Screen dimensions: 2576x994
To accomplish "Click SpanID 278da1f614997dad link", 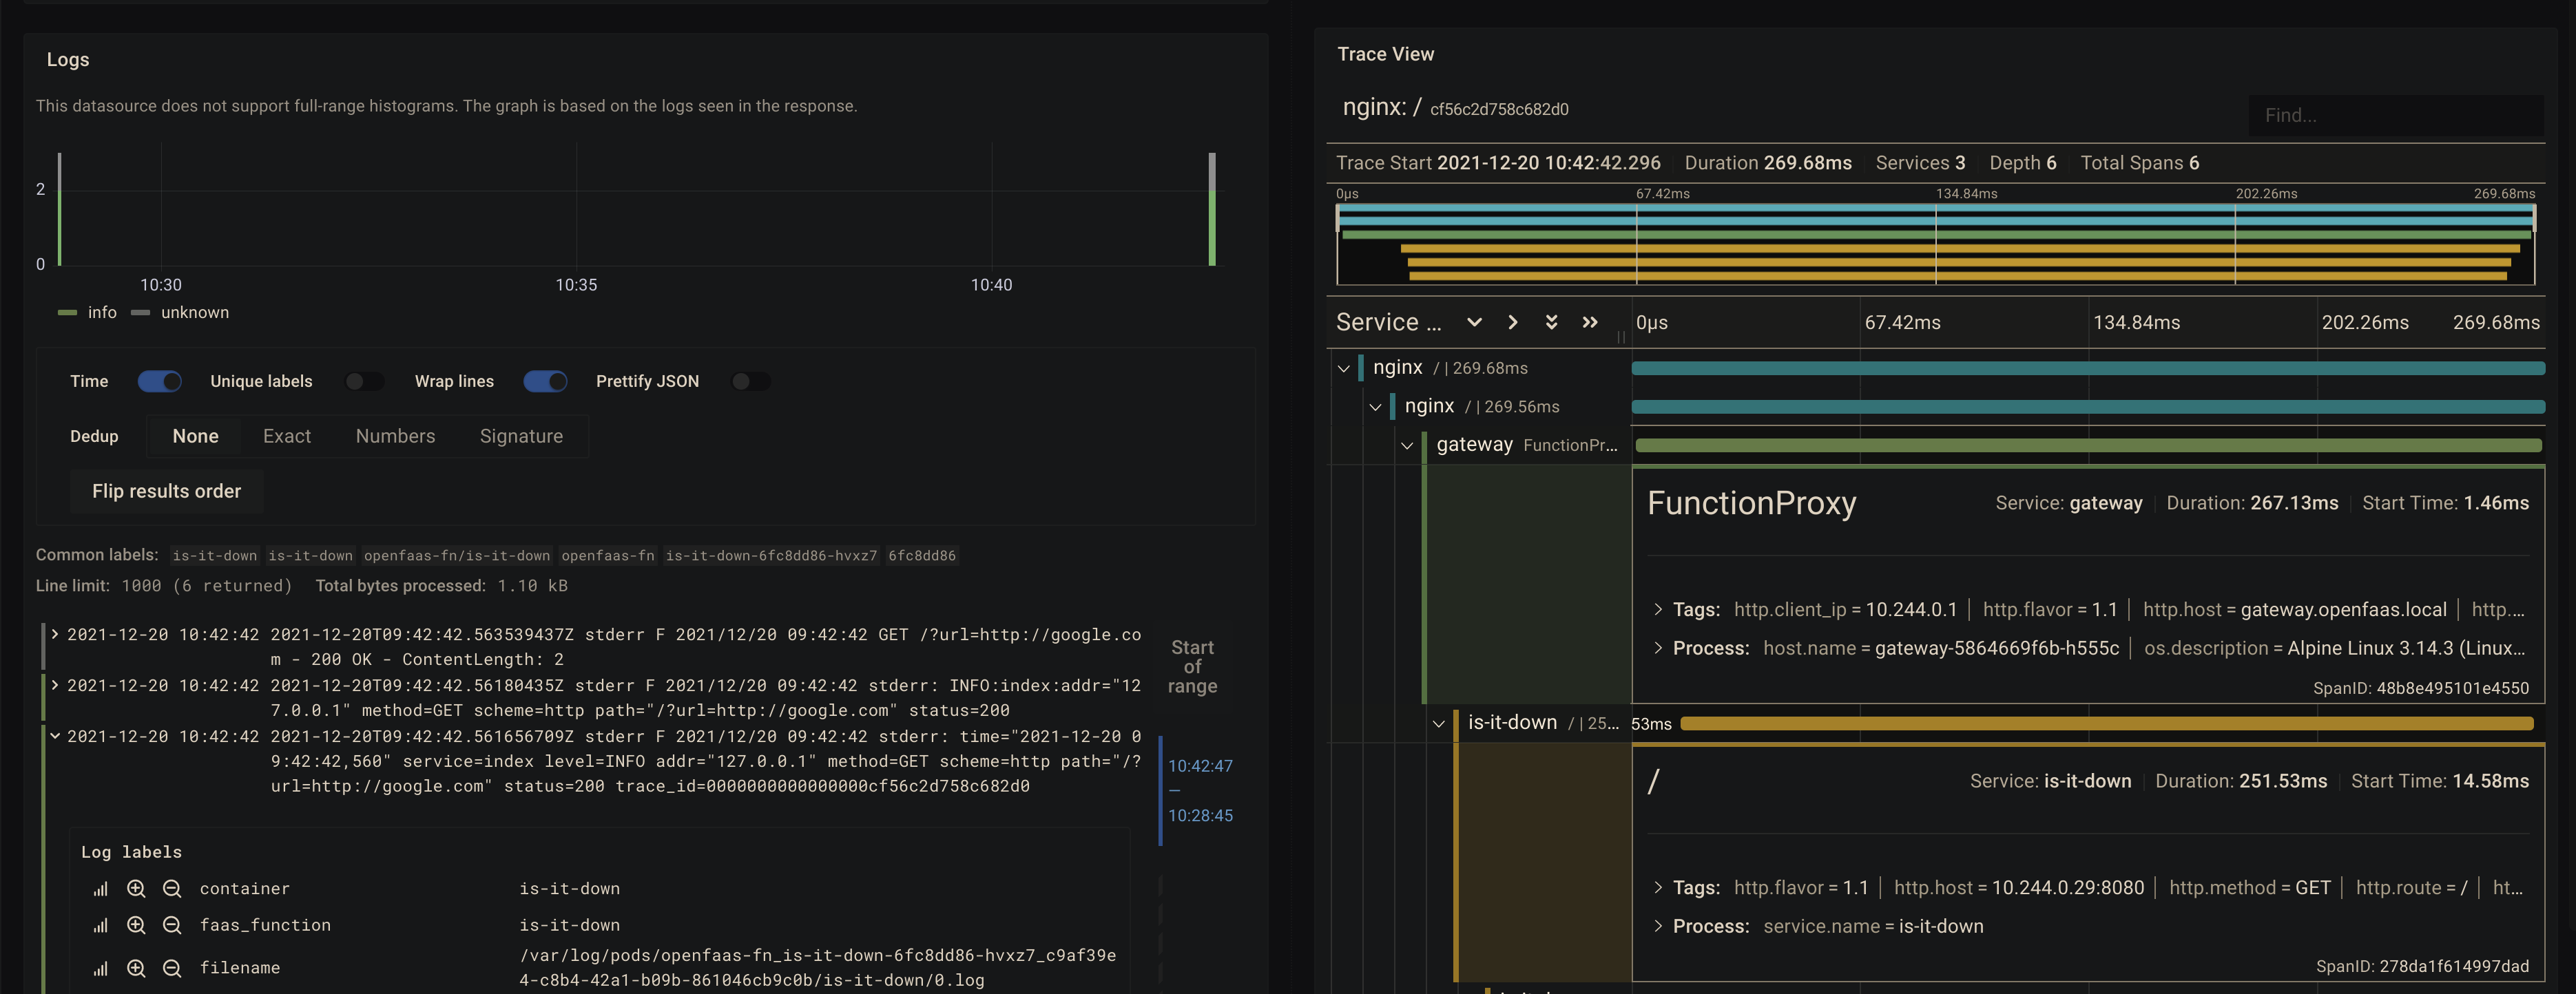I will 2422,966.
